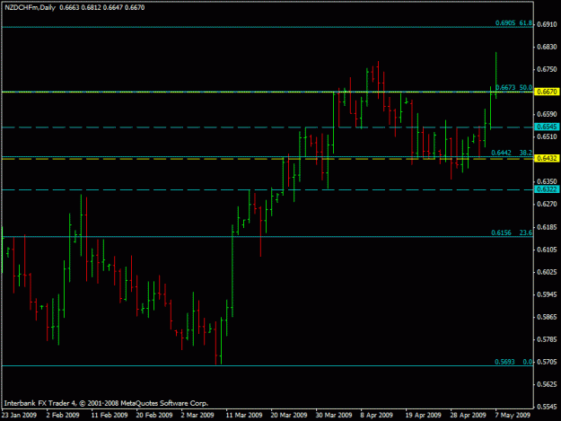Image resolution: width=561 pixels, height=421 pixels.
Task: Click the Interbank FX Trader 4 copyright text
Action: click(106, 403)
